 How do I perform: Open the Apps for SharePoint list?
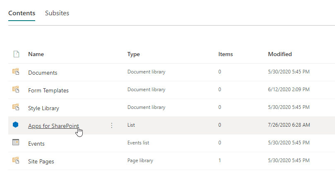53,126
